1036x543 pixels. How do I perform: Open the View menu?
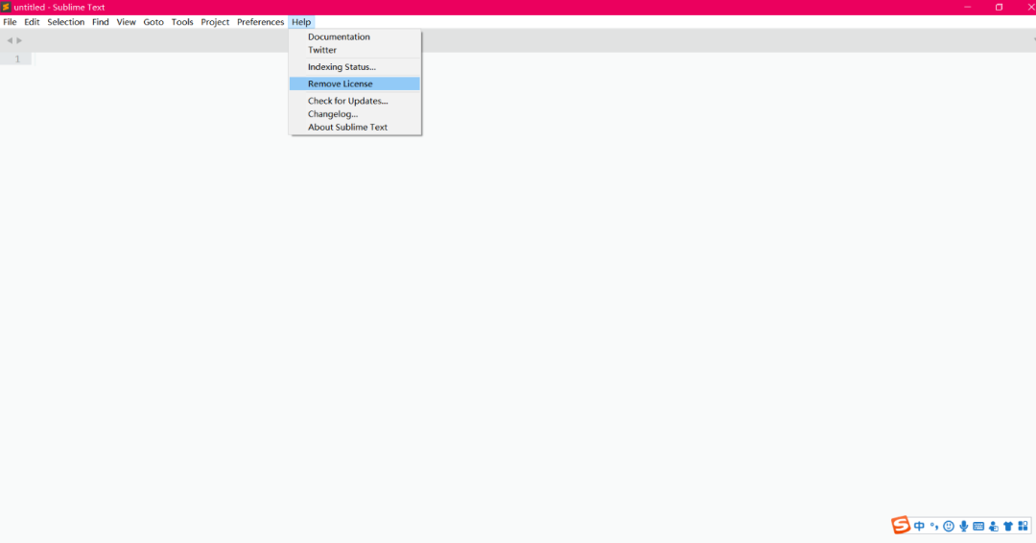click(x=127, y=22)
